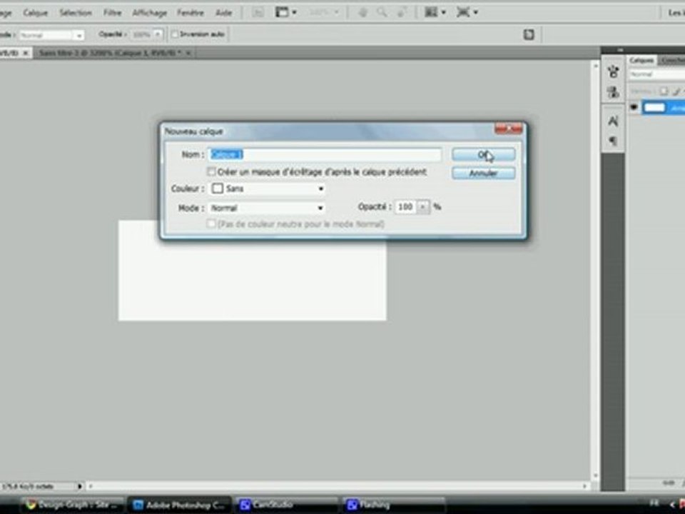The height and width of the screenshot is (514, 685).
Task: Toggle the Inversion auto checkbox
Action: 175,34
